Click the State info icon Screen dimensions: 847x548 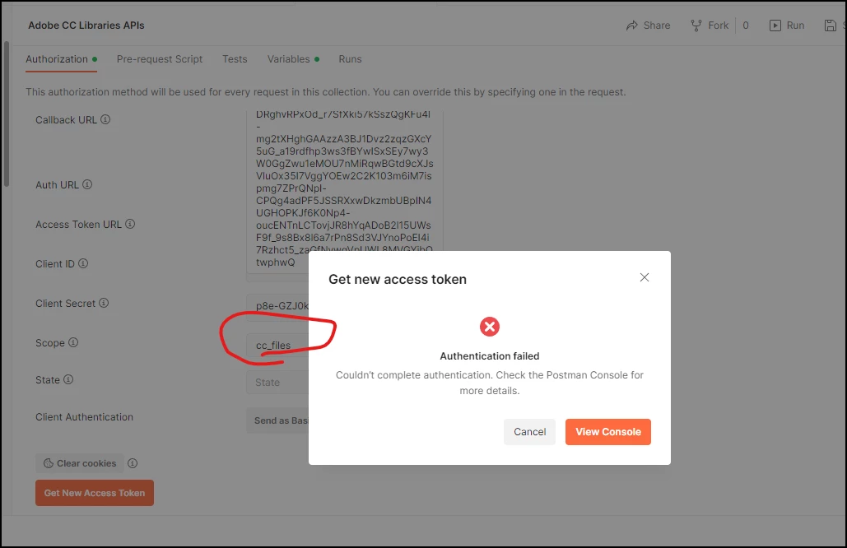(x=68, y=379)
